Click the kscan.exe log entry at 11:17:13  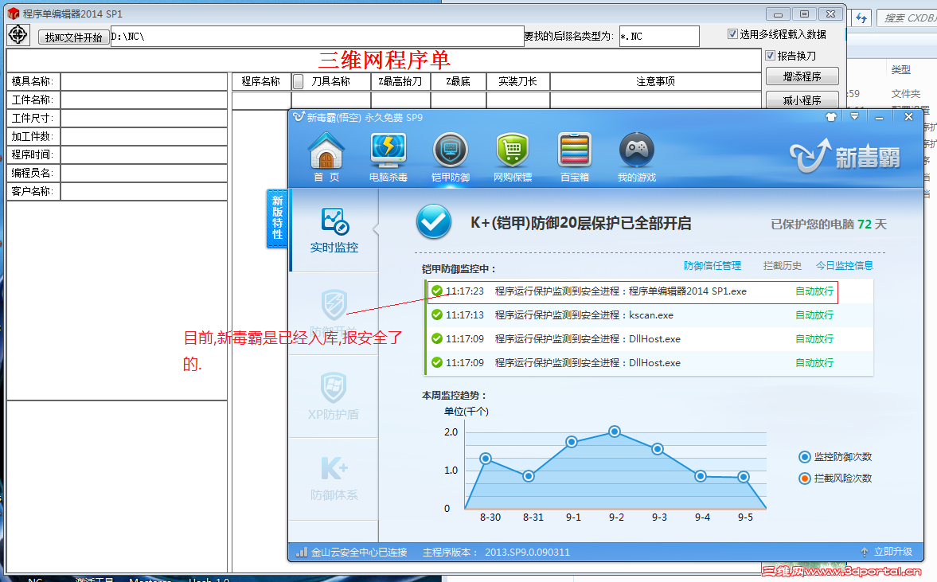(x=649, y=315)
